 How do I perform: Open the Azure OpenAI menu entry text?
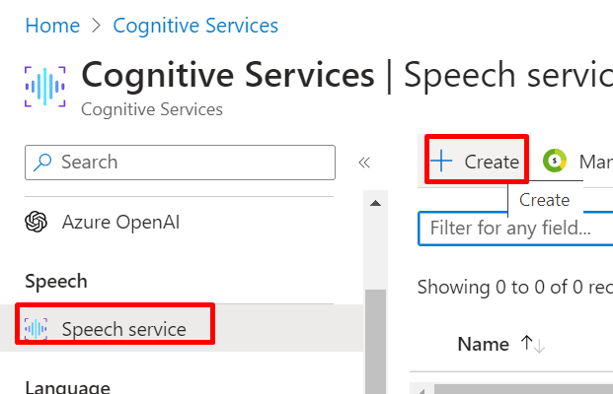(x=120, y=223)
